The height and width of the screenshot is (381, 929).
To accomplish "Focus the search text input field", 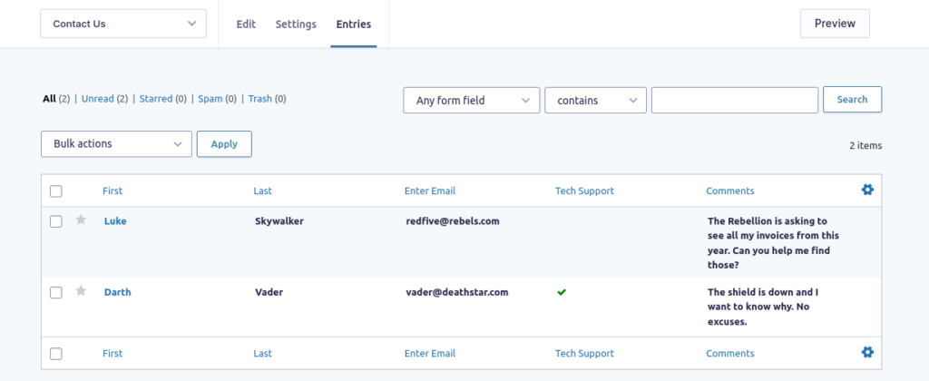I will pyautogui.click(x=735, y=100).
